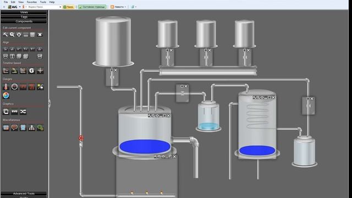This screenshot has height=198, width=352.
Task: Insert the hierarchy tree component
Action: coord(31,128)
